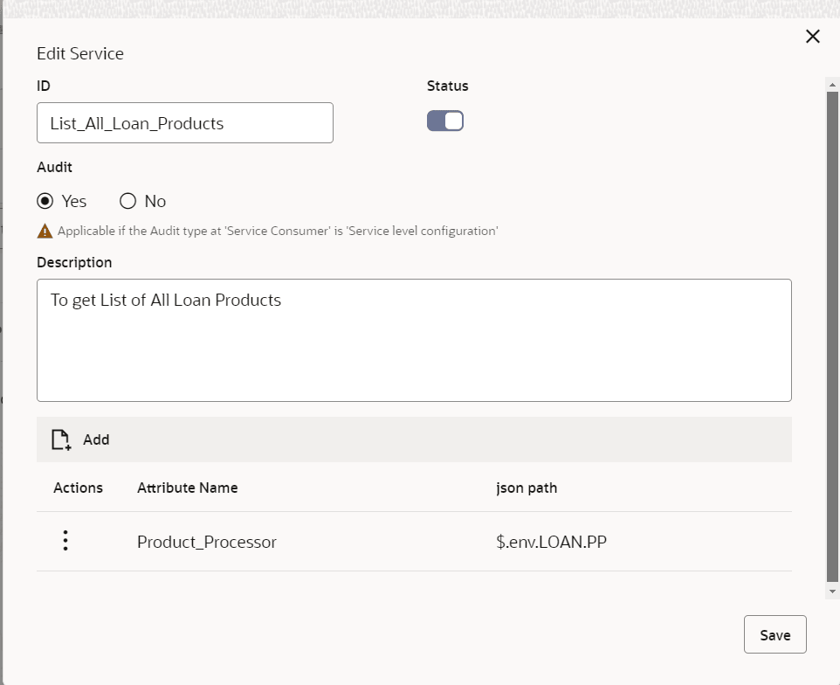
Task: Click the vertical scrollbar thumb
Action: pos(832,332)
